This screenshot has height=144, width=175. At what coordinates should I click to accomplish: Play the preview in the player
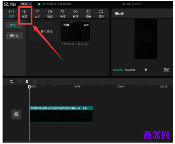click(x=146, y=70)
